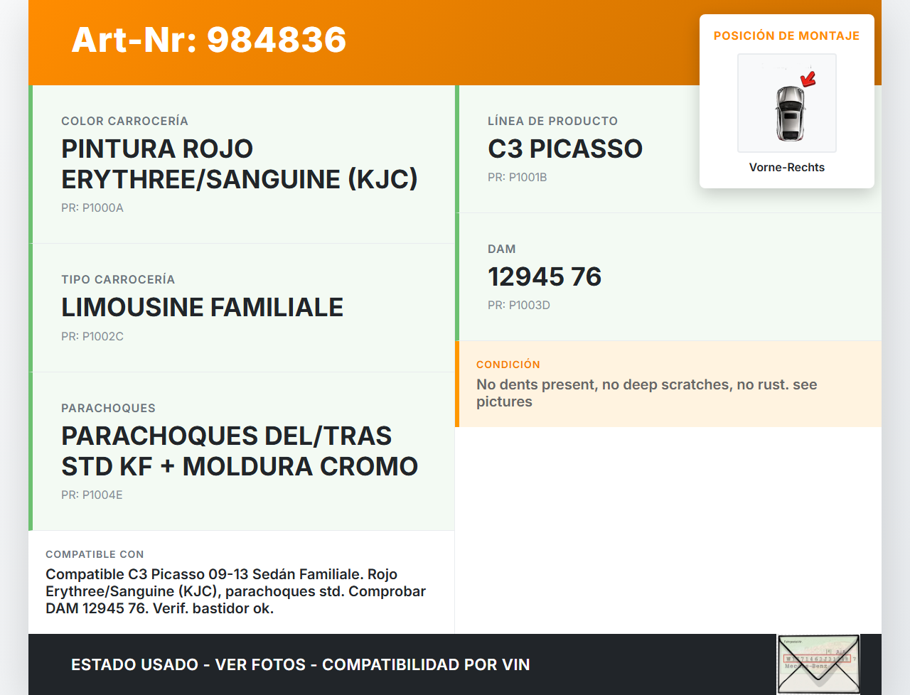Screen dimensions: 910x695
Task: Click the CONDICIÓN description text
Action: pos(646,393)
